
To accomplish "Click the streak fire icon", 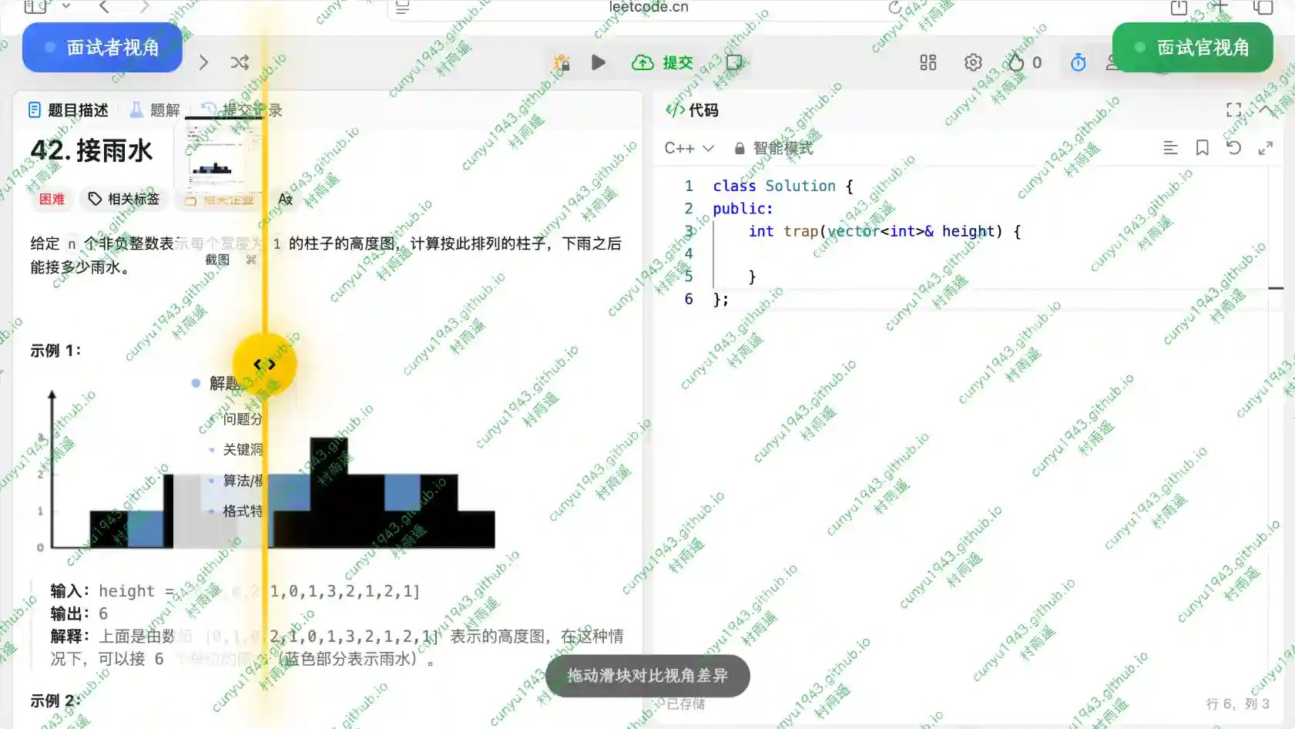I will [x=1017, y=62].
